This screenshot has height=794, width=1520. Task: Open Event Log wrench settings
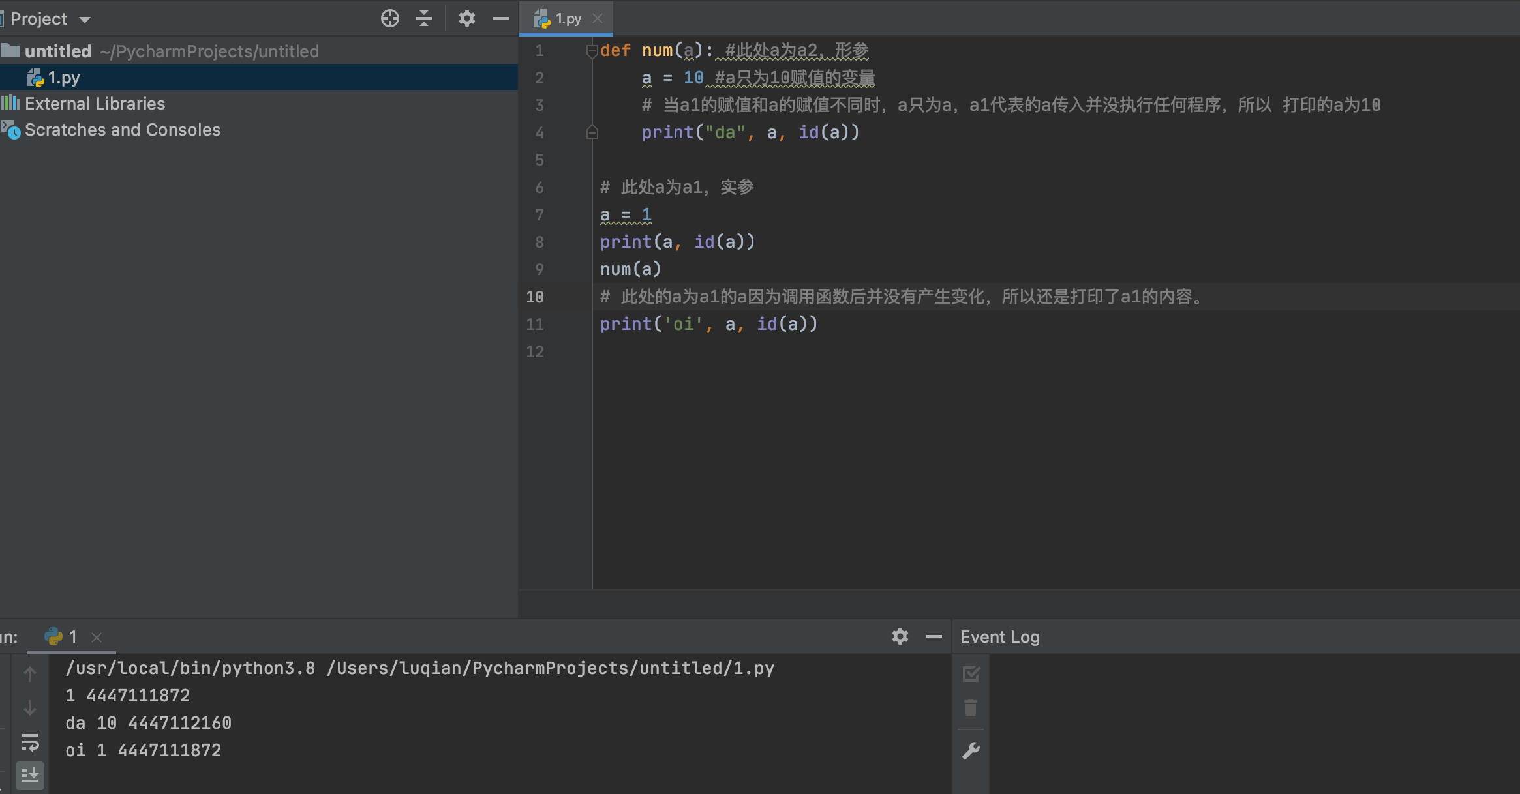pos(971,751)
